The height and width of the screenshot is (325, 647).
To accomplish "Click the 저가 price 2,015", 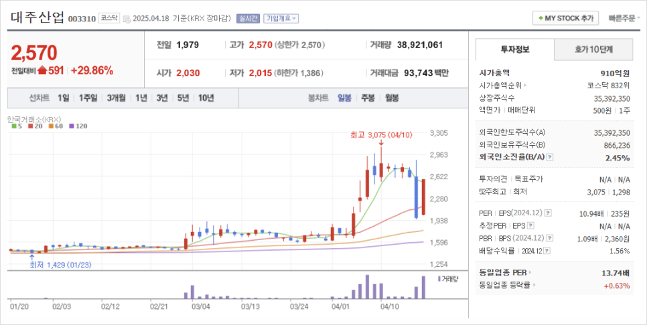I will [261, 74].
